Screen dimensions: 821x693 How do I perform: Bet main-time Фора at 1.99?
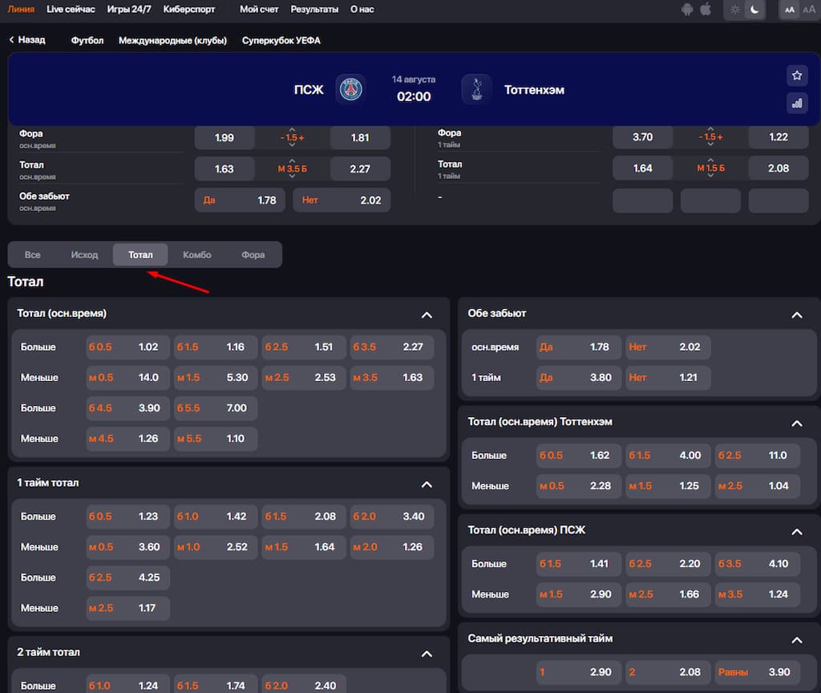(x=224, y=138)
